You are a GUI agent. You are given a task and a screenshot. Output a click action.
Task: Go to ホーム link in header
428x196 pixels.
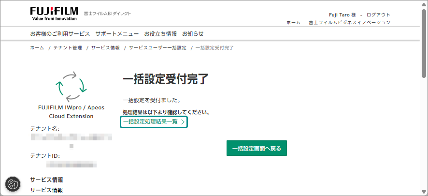tap(293, 23)
